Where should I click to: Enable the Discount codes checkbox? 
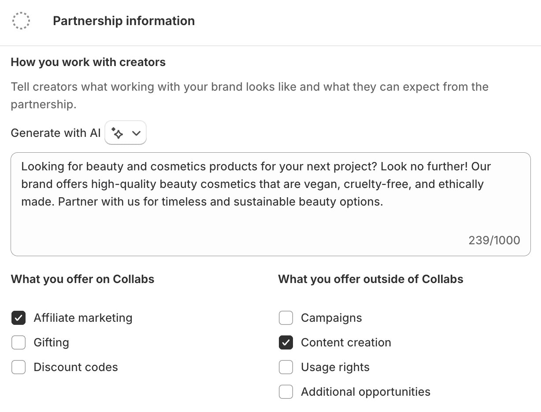pyautogui.click(x=19, y=367)
